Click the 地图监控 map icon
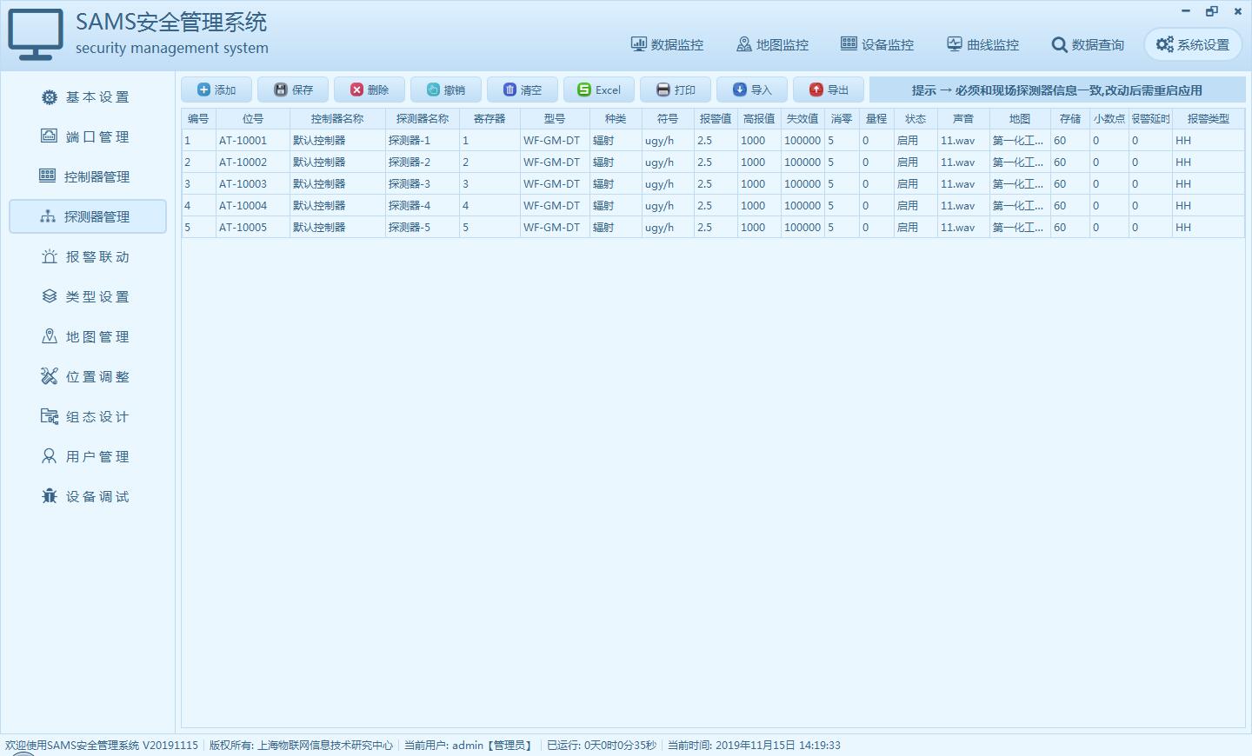Viewport: 1252px width, 756px height. point(744,44)
